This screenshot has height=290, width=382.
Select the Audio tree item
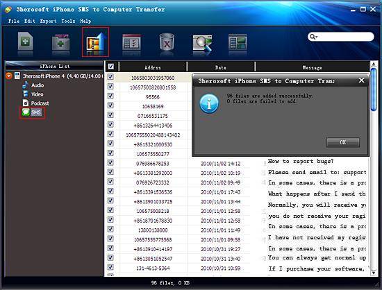[x=38, y=85]
